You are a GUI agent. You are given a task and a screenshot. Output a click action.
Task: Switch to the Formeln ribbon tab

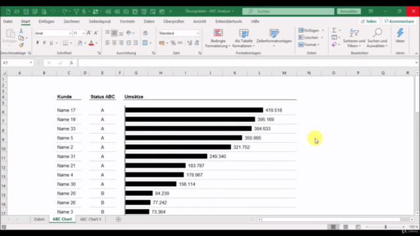(127, 22)
